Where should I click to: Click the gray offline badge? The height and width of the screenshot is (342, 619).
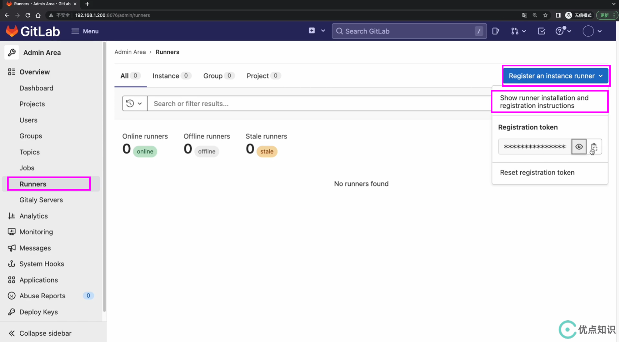point(207,151)
